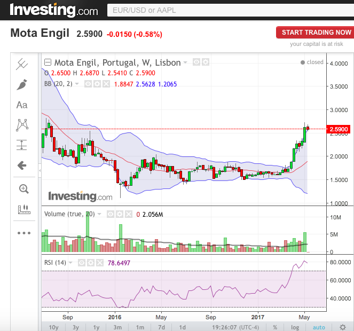Select the trend line drawing tool
Viewport: 354px width, 331px height.
(x=22, y=65)
